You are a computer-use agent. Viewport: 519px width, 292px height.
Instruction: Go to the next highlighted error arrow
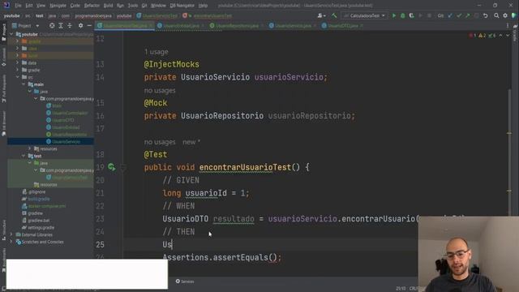(508, 36)
